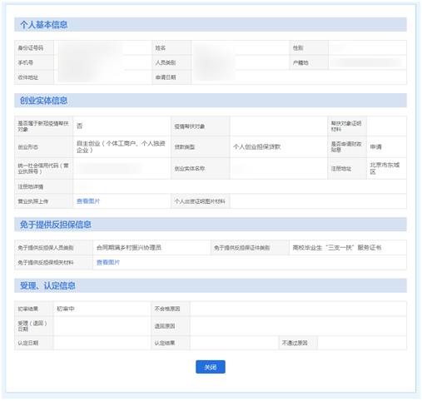Click the 关闭 button
Image resolution: width=422 pixels, height=401 pixels.
(x=211, y=367)
